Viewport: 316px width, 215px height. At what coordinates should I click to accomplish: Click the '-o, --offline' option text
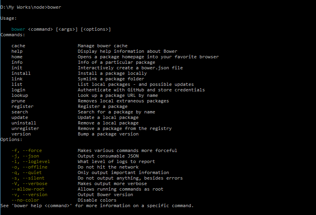[30, 167]
